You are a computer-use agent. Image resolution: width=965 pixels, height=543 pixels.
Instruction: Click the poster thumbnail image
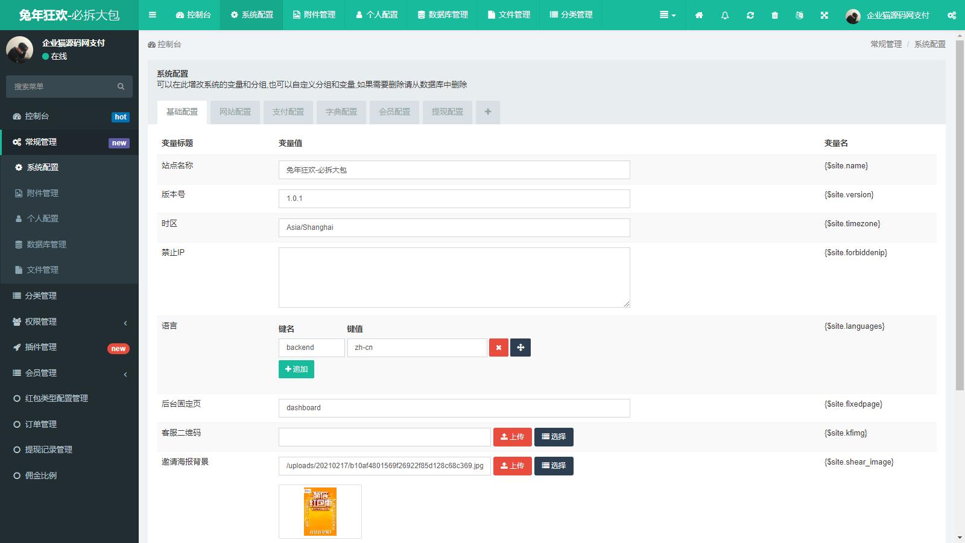click(320, 511)
